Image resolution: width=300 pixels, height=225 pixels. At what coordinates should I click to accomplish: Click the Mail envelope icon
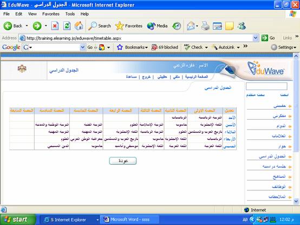pyautogui.click(x=191, y=26)
